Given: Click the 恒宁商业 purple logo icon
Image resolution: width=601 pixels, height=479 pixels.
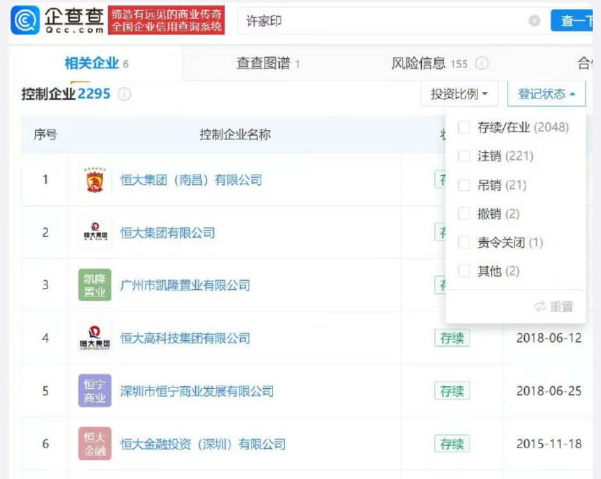Looking at the screenshot, I should (x=95, y=391).
